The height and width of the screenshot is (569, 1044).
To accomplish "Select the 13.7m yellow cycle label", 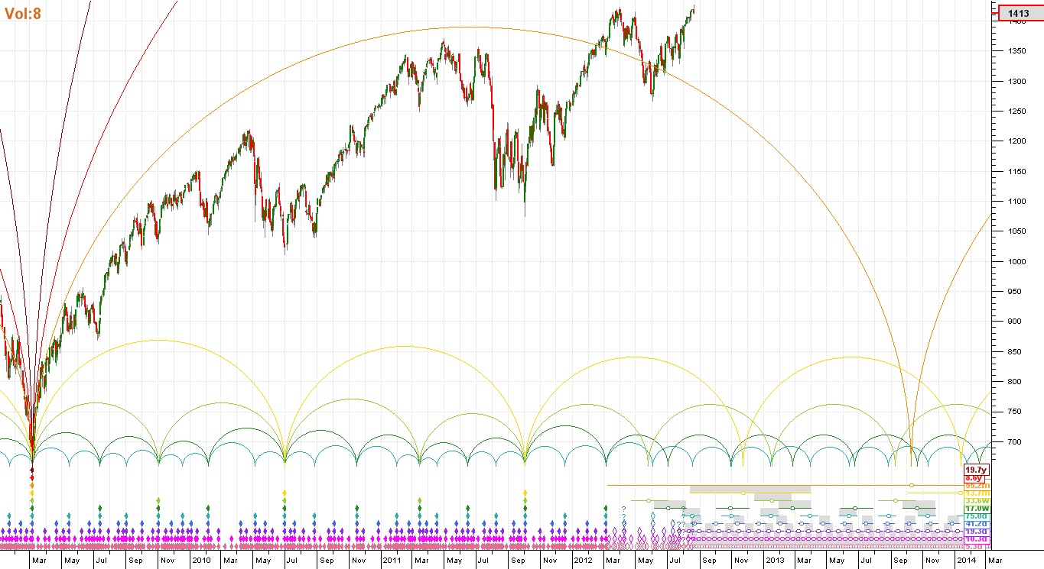I will click(x=975, y=493).
